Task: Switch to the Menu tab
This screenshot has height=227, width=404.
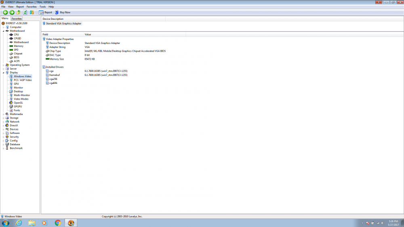Action: pyautogui.click(x=5, y=18)
